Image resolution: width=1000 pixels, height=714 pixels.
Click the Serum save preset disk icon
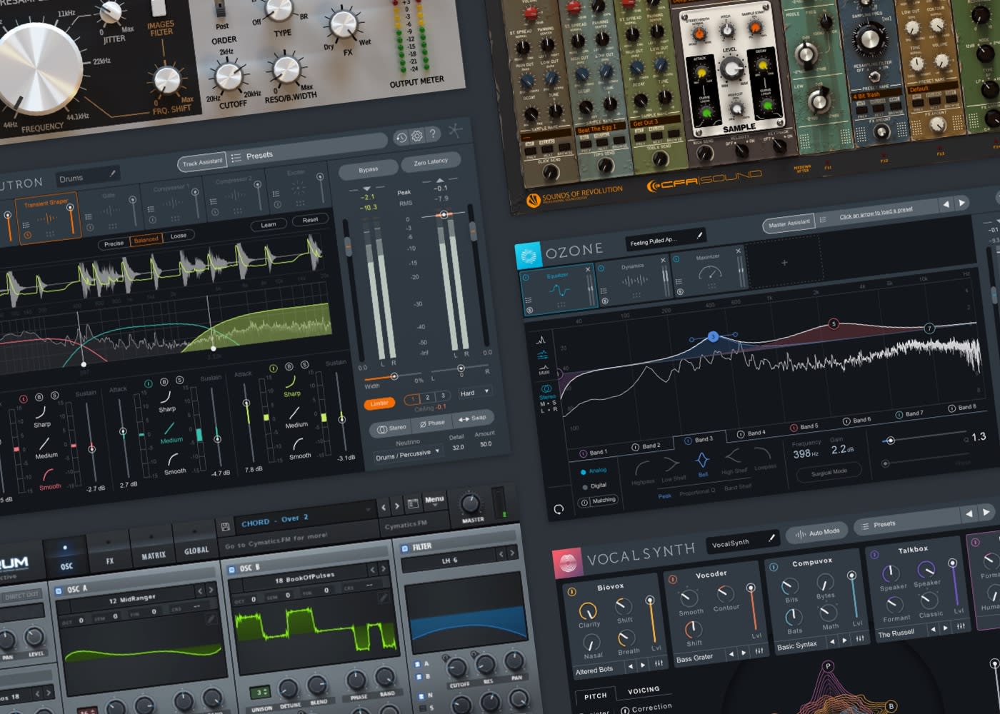pos(225,527)
